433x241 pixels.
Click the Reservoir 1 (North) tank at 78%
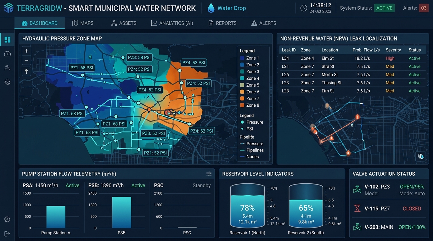pos(248,206)
